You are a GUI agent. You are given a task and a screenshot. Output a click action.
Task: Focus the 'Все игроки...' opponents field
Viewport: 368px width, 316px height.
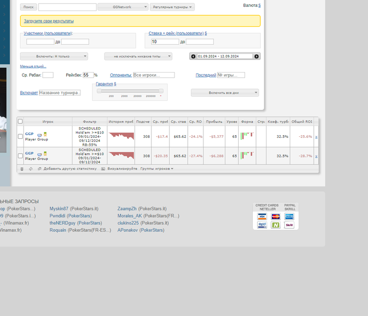point(154,75)
